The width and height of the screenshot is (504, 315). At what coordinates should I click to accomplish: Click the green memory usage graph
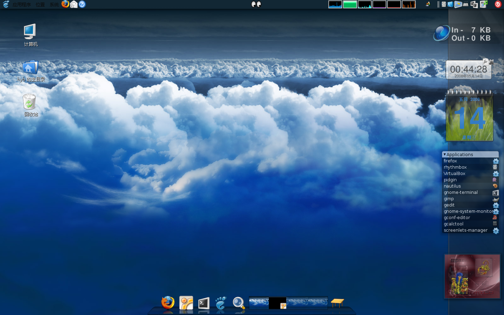(x=350, y=4)
